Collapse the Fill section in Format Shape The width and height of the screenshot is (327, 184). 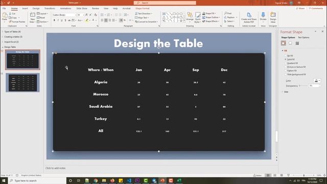point(283,51)
